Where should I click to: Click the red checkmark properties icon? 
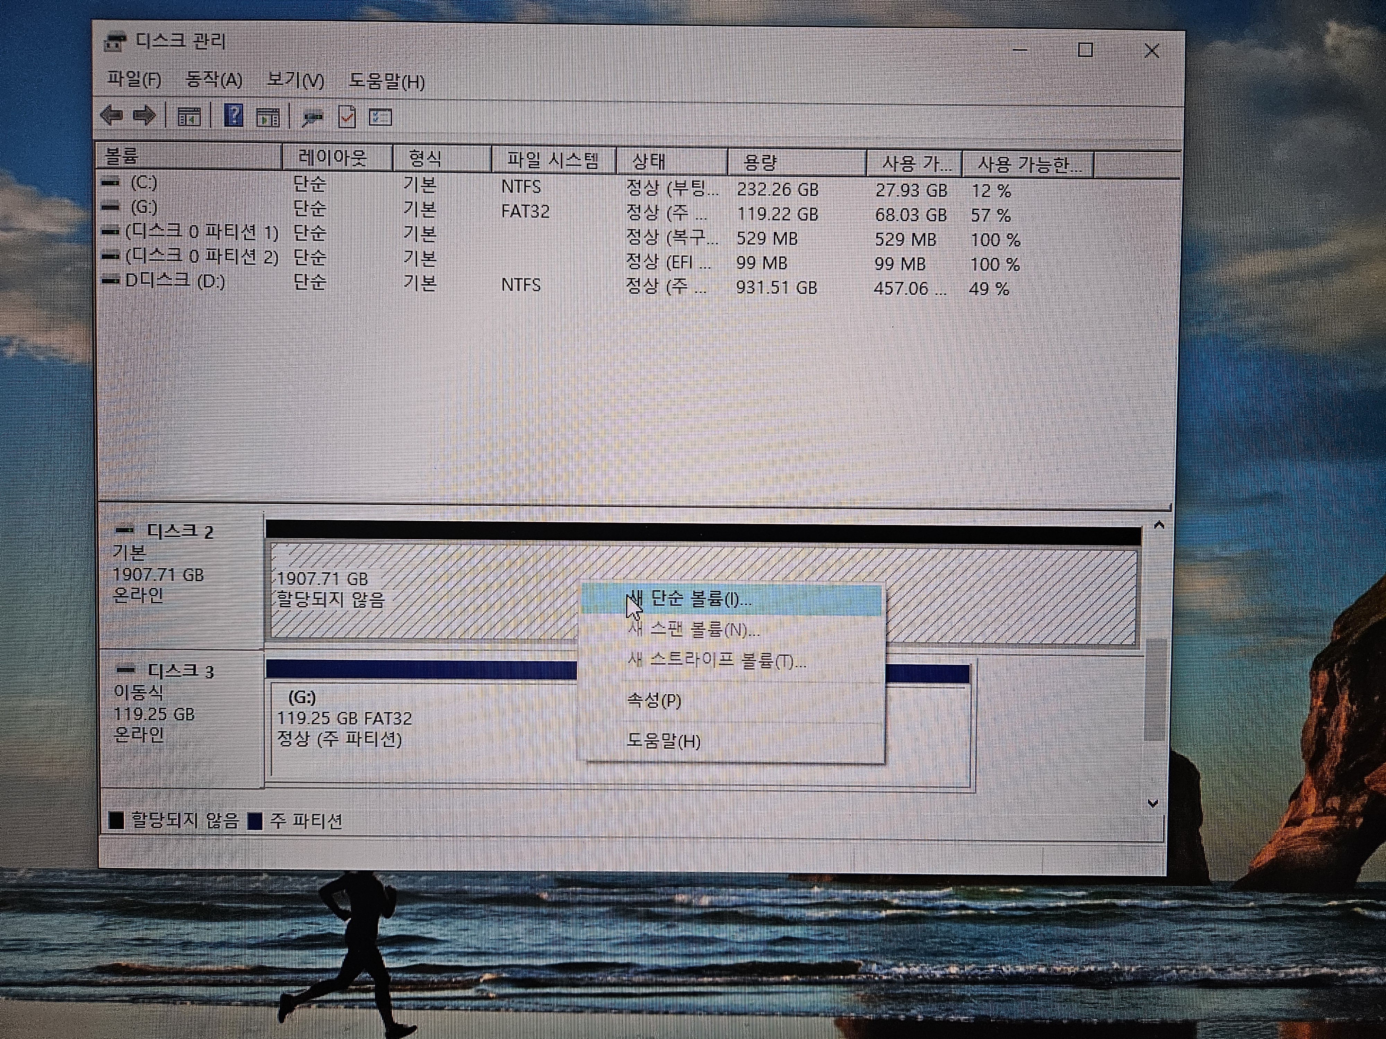[x=347, y=117]
